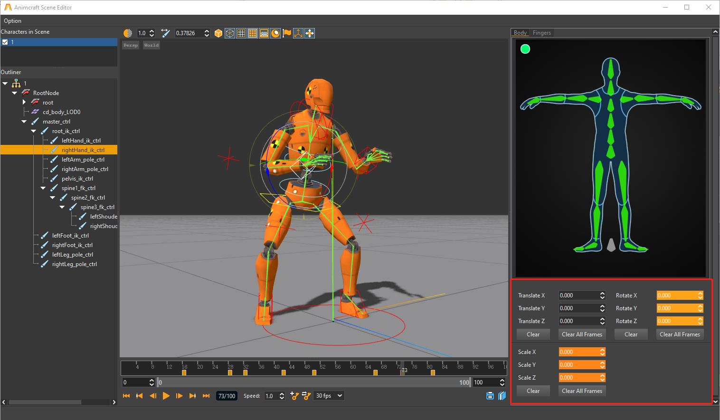Click Clear All Frames under Scale fields

coord(582,391)
